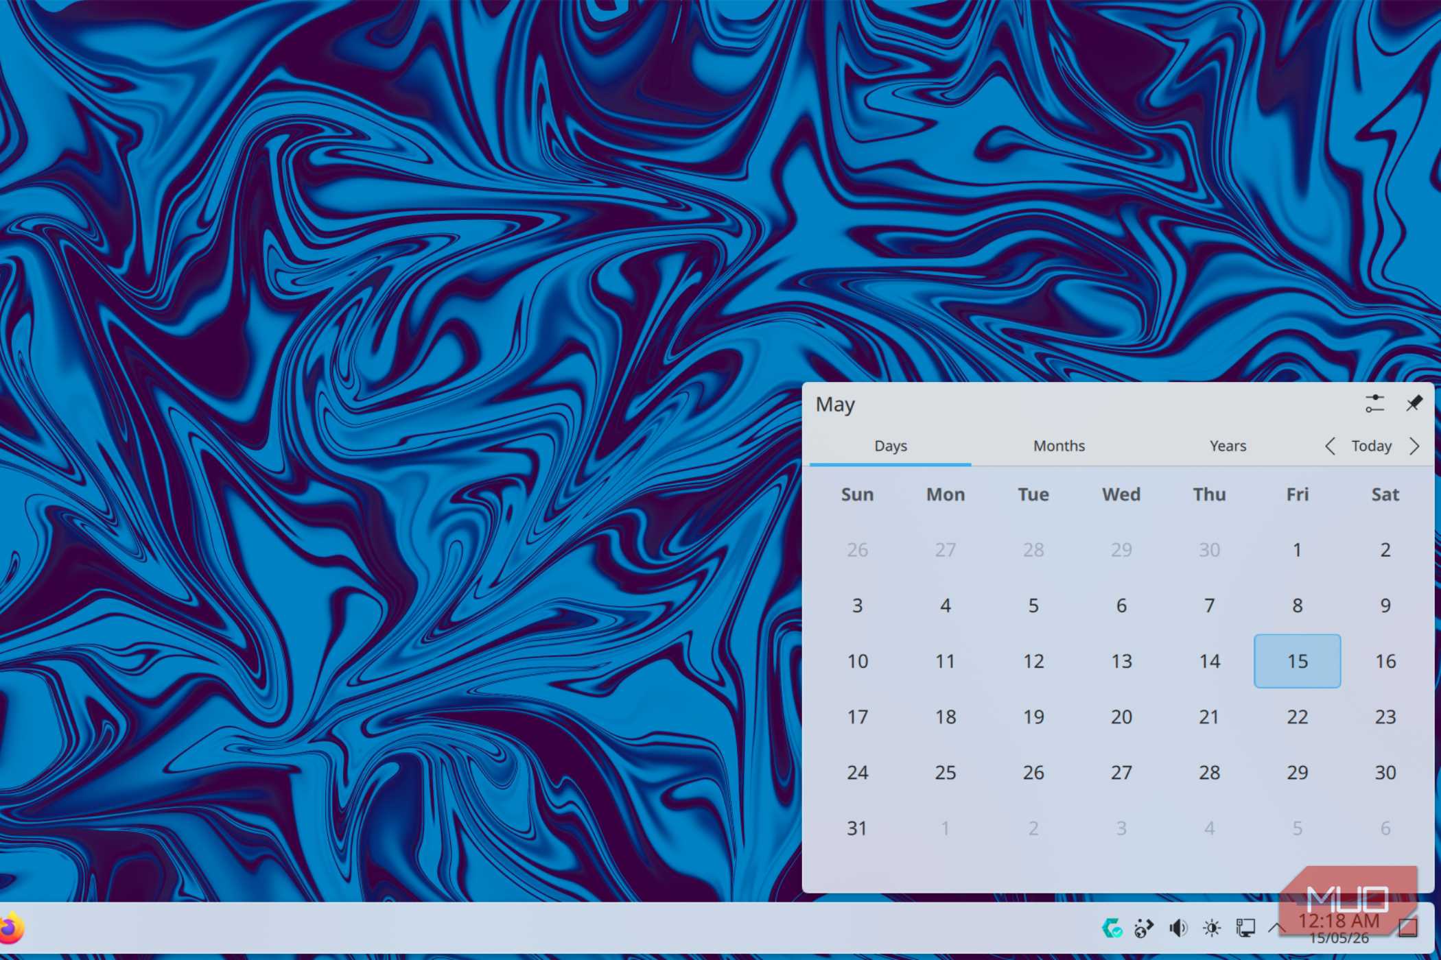
Task: Select day 25 in the calendar
Action: click(x=945, y=773)
